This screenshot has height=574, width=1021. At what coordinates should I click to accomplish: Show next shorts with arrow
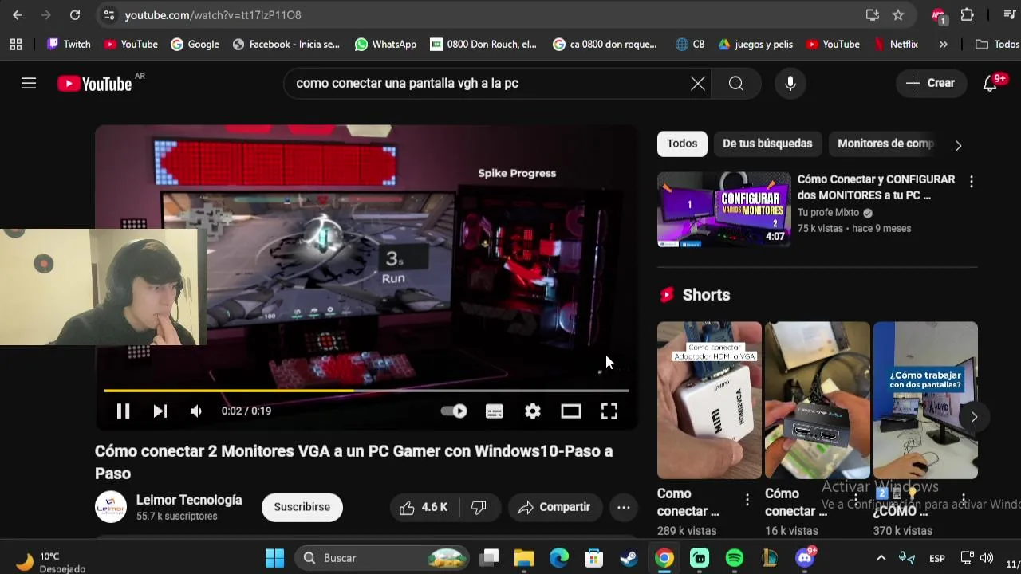click(x=974, y=417)
